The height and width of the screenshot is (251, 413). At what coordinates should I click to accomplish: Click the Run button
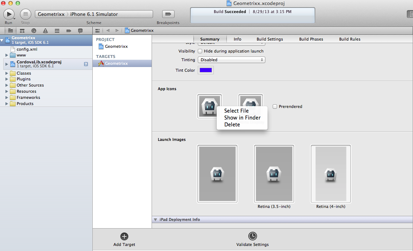9,14
